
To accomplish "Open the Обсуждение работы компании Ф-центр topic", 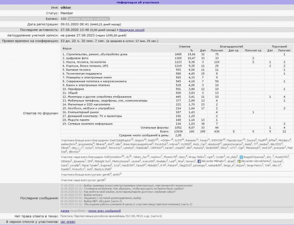I will (138, 204).
